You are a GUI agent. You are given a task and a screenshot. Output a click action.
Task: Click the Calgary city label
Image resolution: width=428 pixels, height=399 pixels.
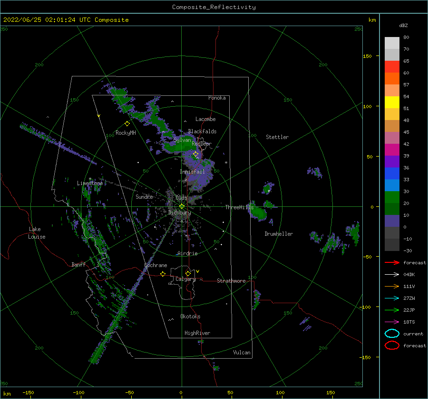(185, 279)
